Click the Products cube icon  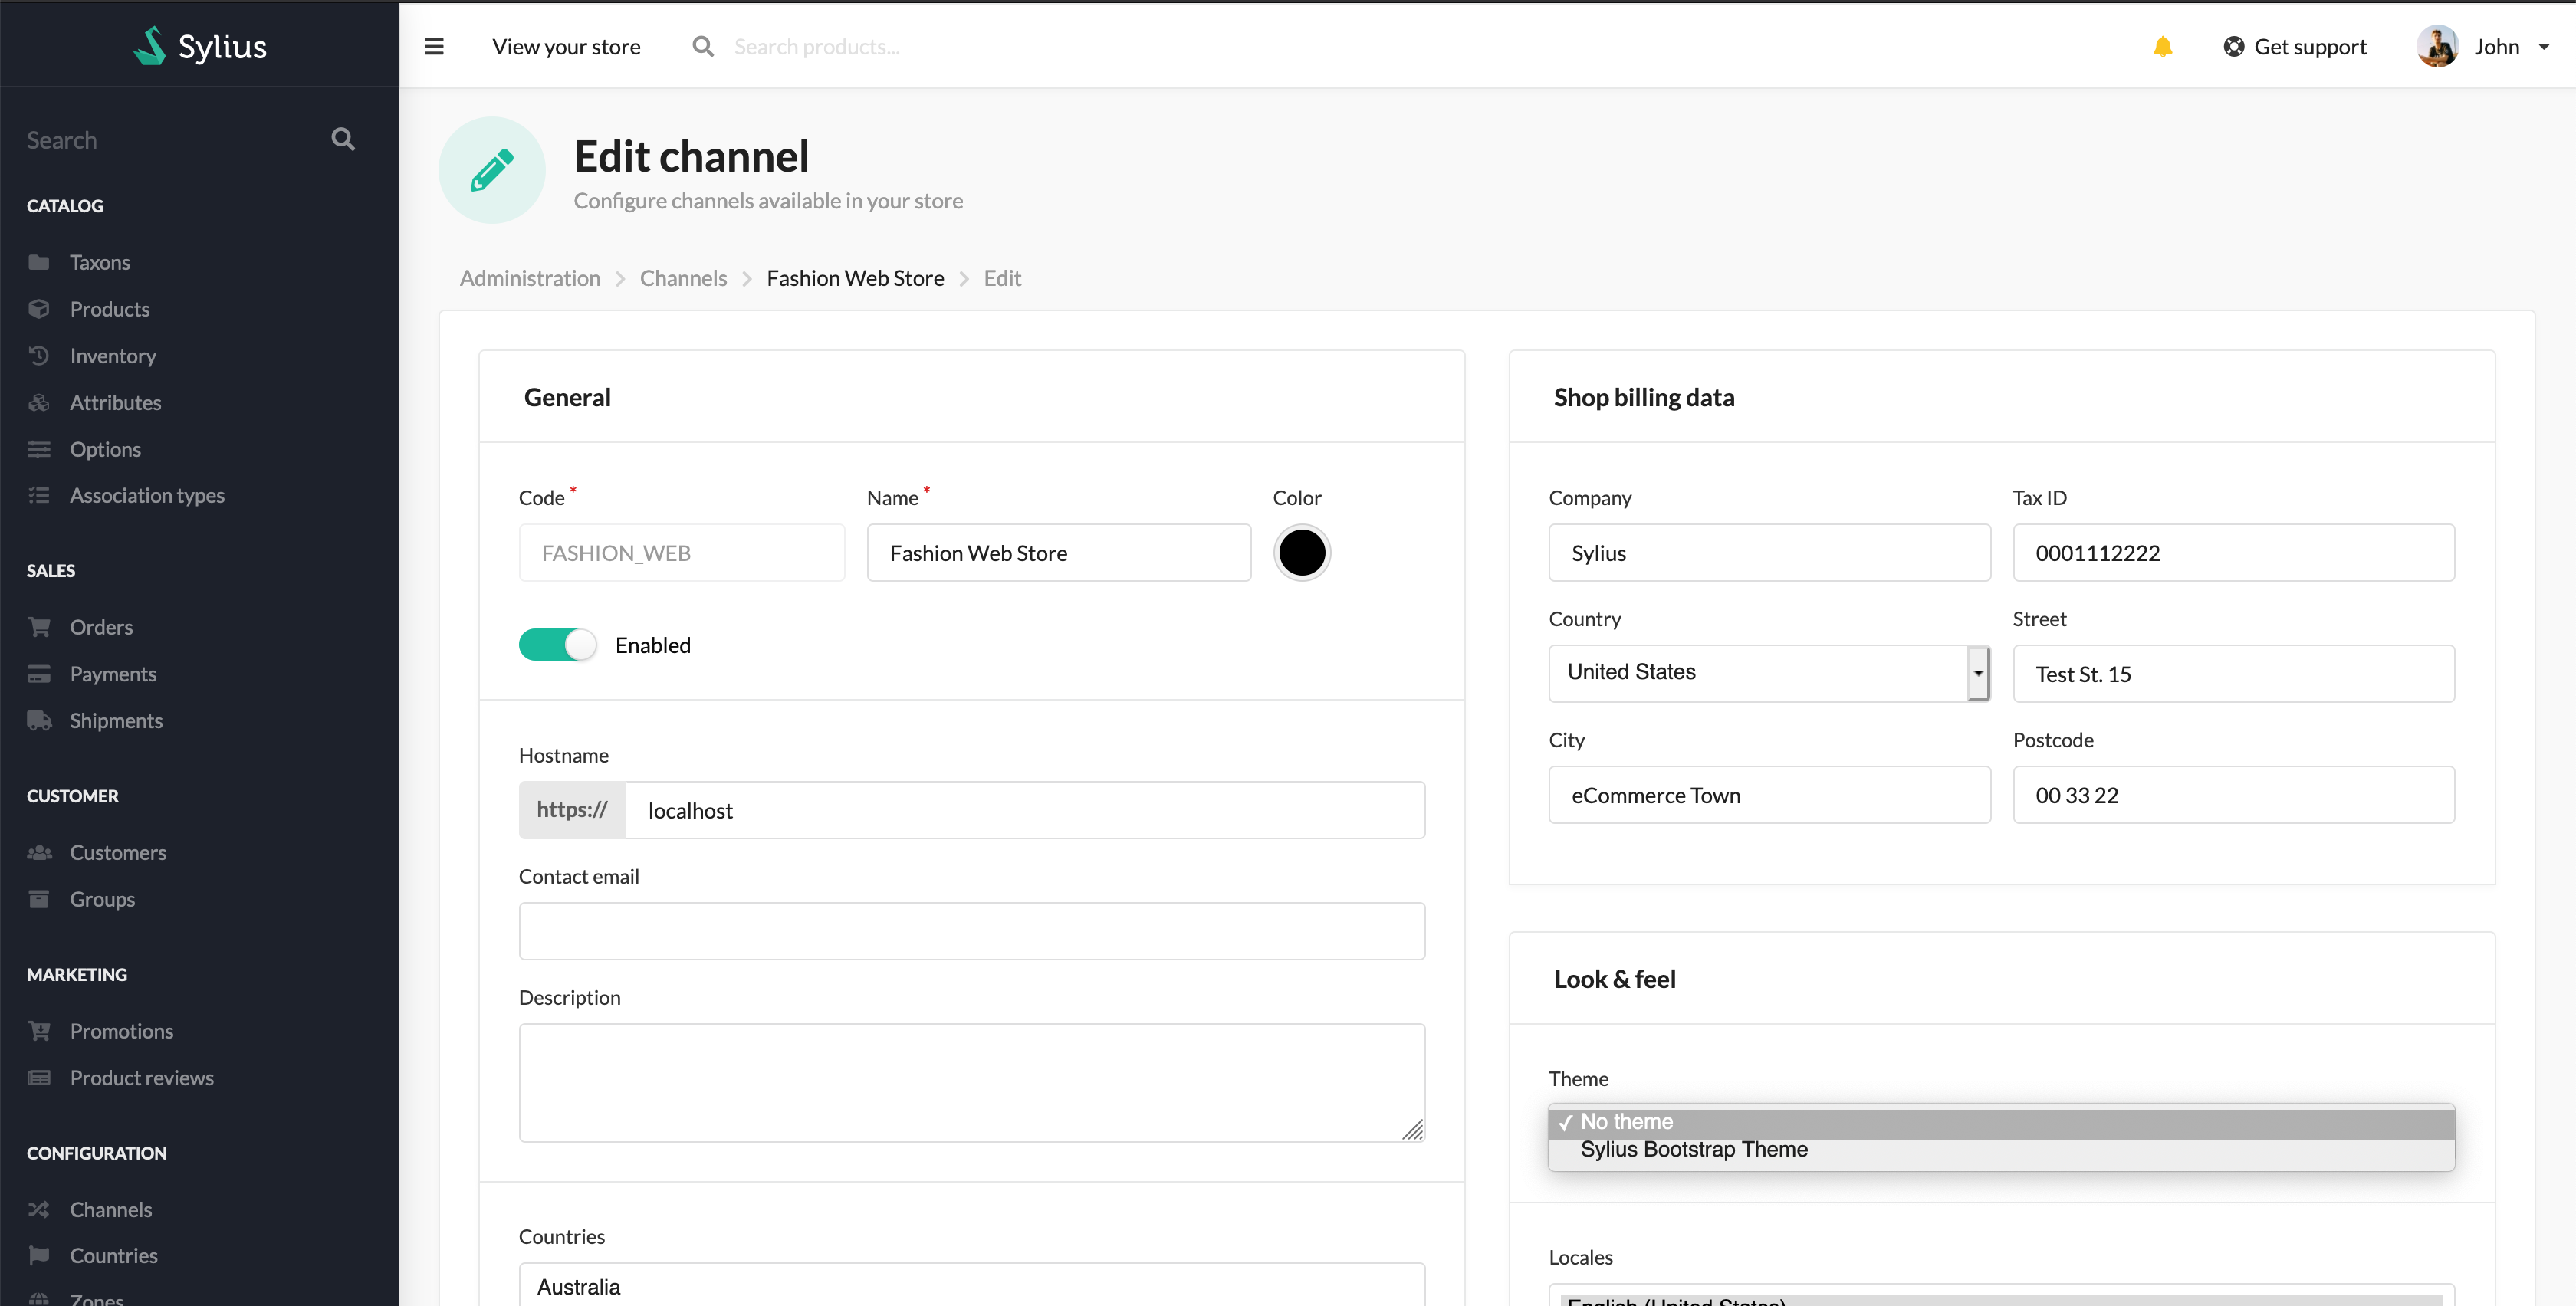39,309
